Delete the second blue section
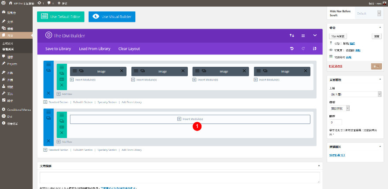Image resolution: width=388 pixels, height=189 pixels. tap(48, 141)
